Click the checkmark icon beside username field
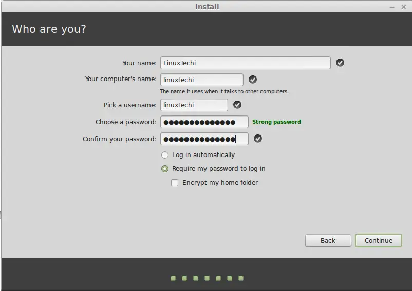 click(x=237, y=105)
